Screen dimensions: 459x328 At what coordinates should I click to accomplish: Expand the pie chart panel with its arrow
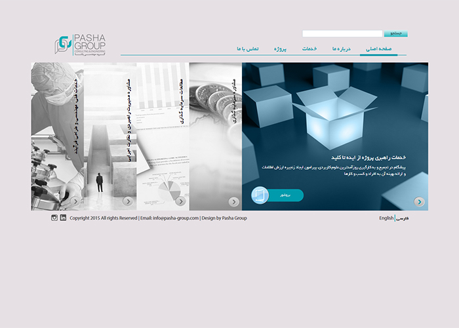180,201
